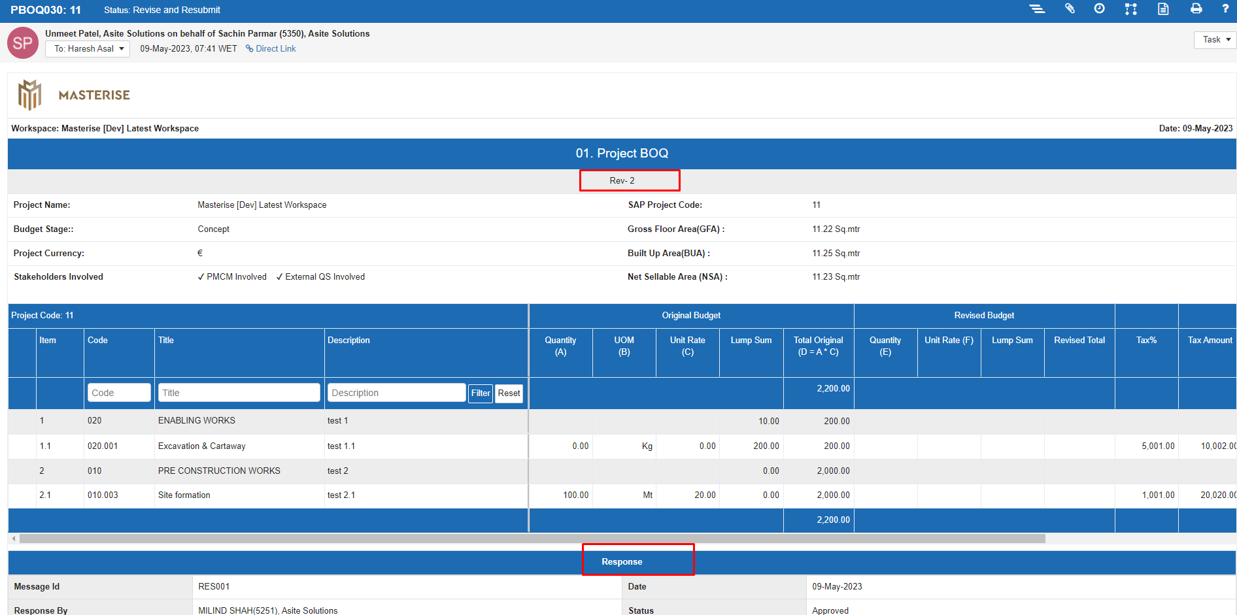Image resolution: width=1237 pixels, height=615 pixels.
Task: Print the form with the printer icon
Action: 1196,9
